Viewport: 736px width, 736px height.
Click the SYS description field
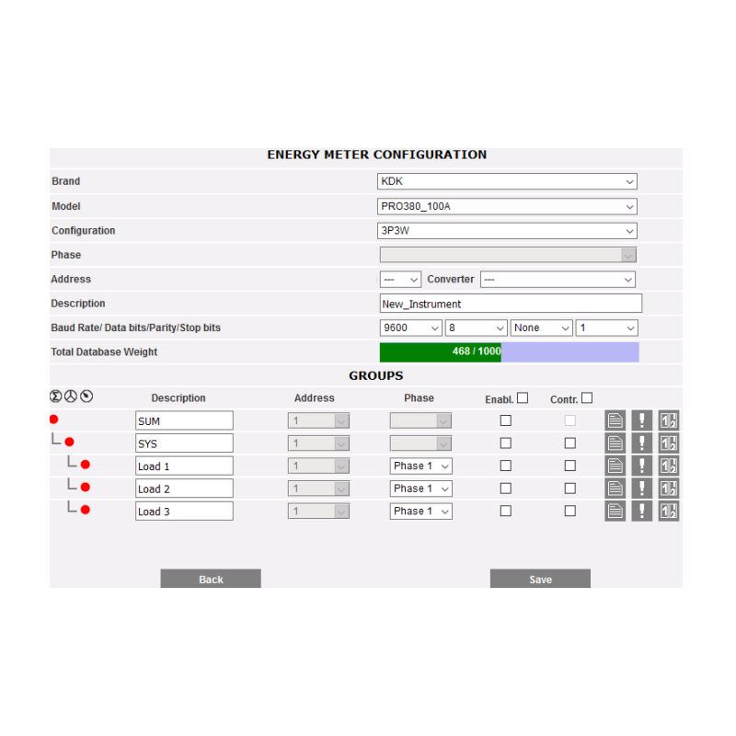(x=184, y=443)
